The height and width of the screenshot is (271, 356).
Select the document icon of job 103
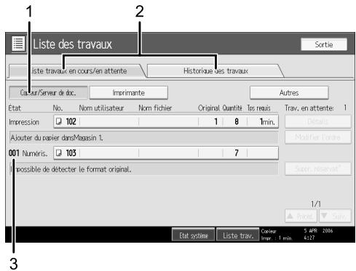point(58,153)
